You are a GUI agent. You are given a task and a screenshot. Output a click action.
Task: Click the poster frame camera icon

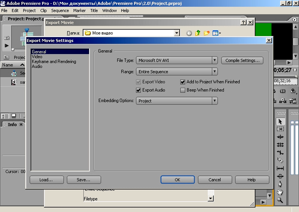click(x=7, y=38)
